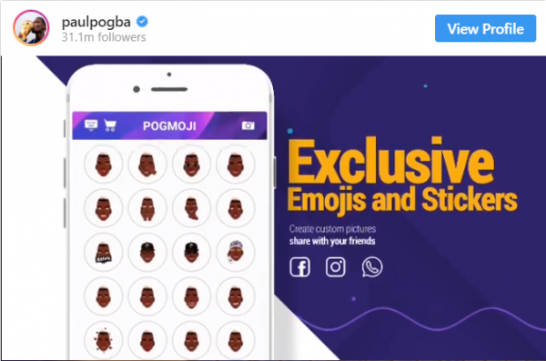
Task: Click the 31.1m followers text
Action: coord(104,37)
